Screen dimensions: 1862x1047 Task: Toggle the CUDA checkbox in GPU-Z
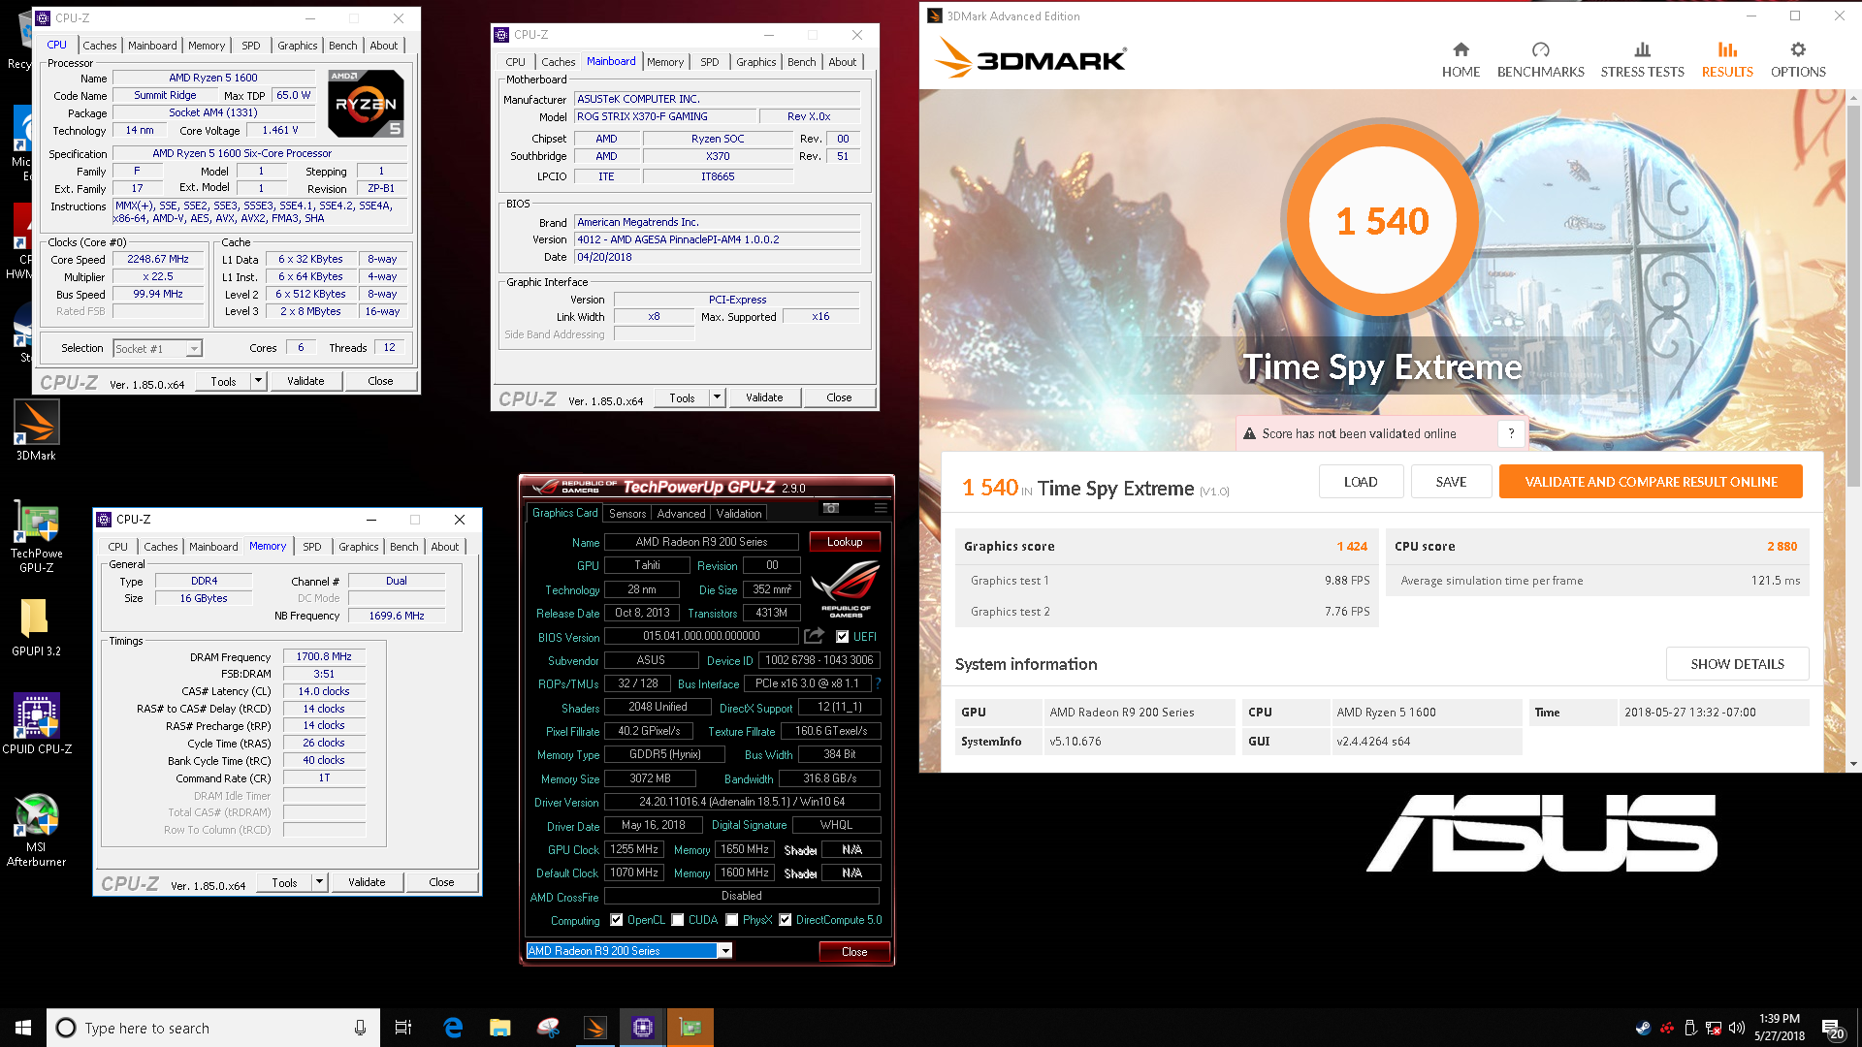678,920
